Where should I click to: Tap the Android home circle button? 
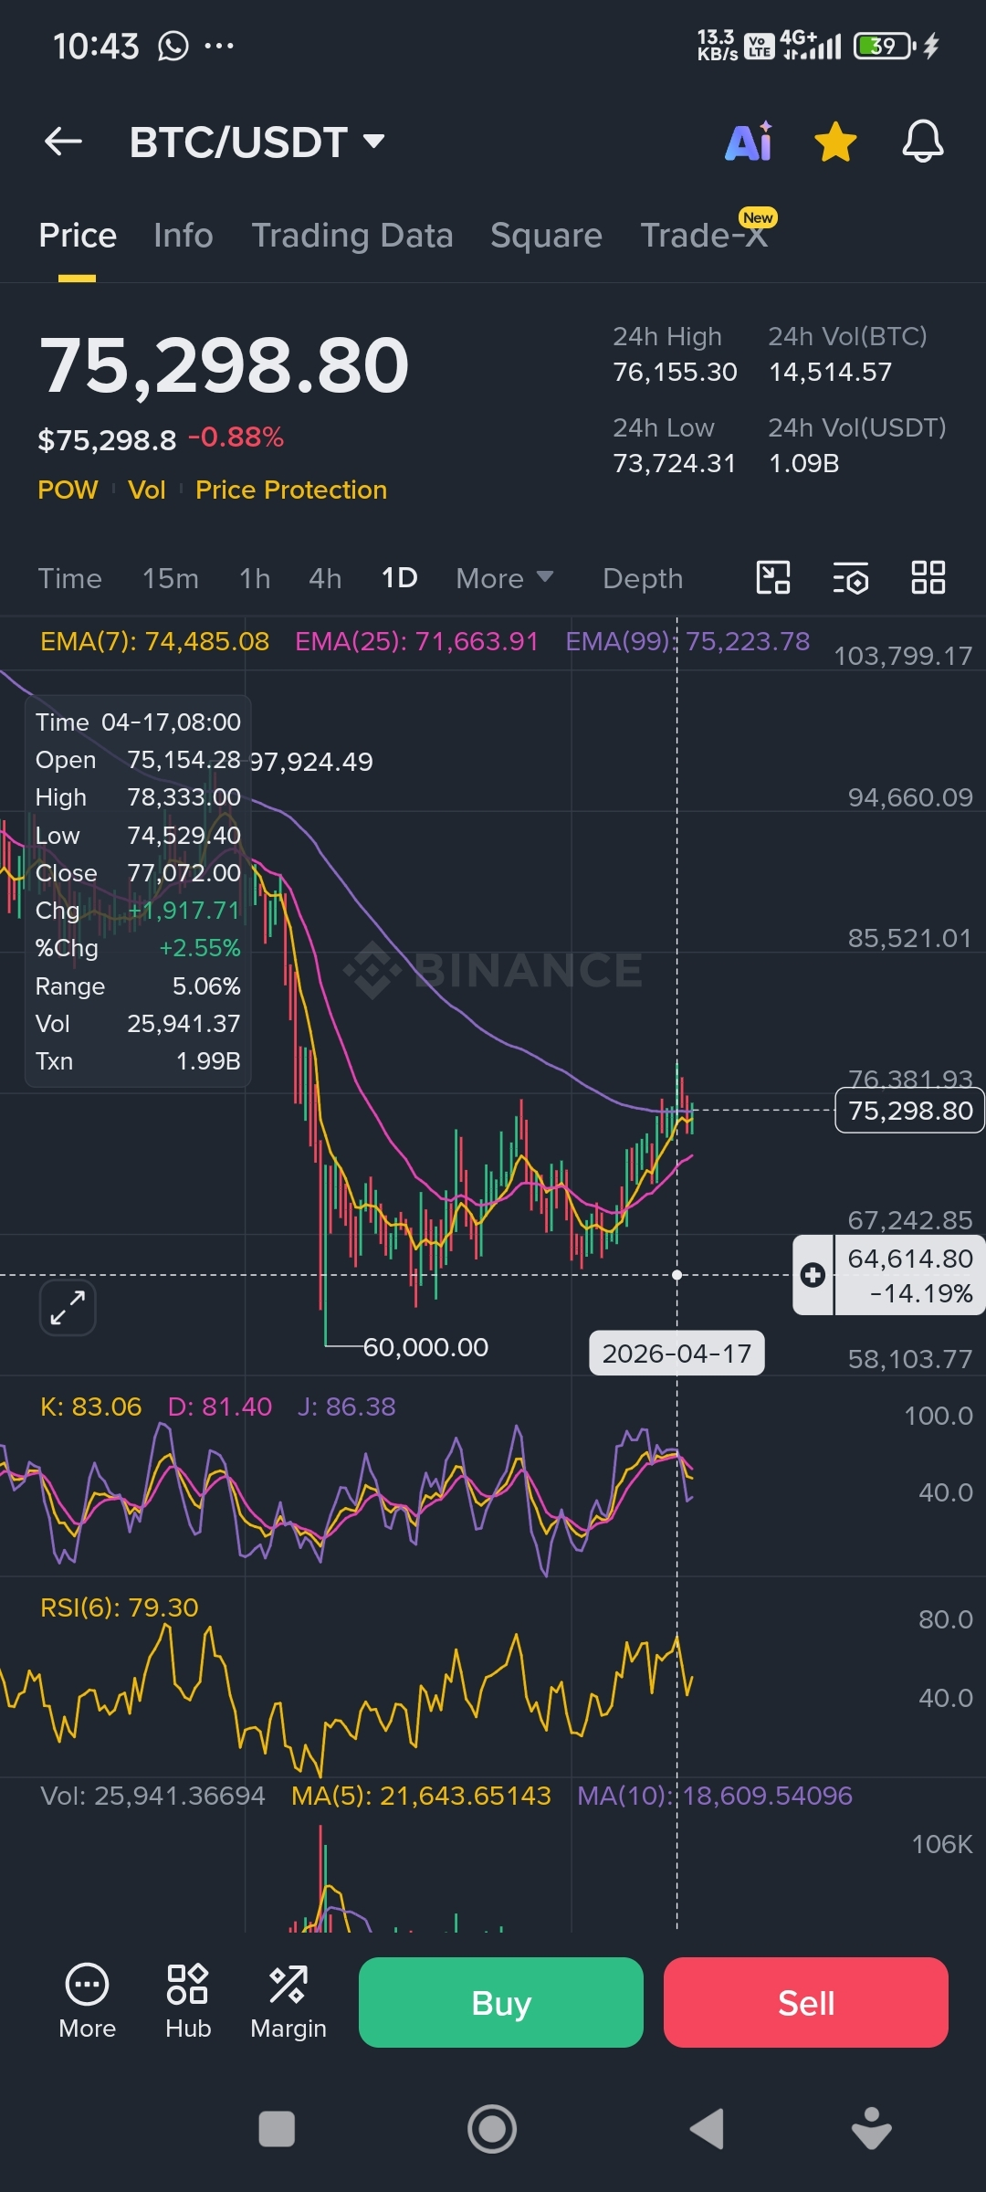[492, 2129]
